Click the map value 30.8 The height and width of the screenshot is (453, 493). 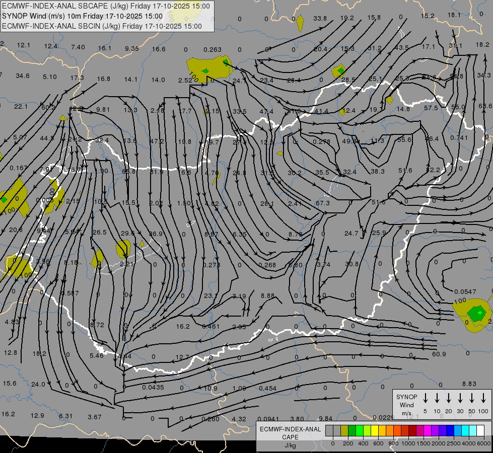(x=351, y=264)
